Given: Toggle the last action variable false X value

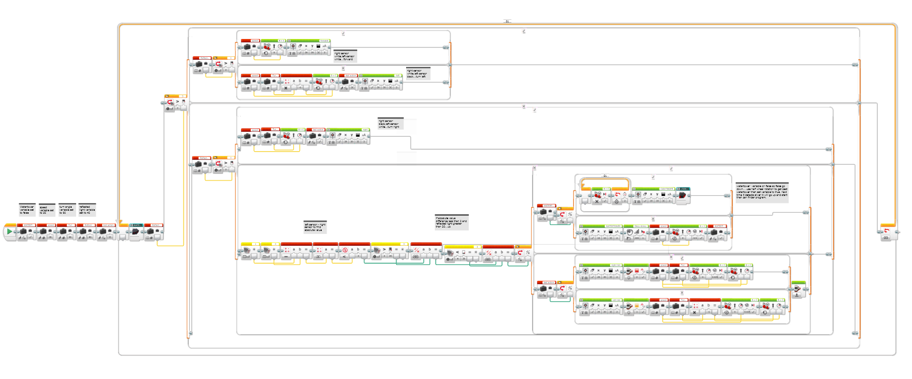Looking at the screenshot, I should click(110, 238).
